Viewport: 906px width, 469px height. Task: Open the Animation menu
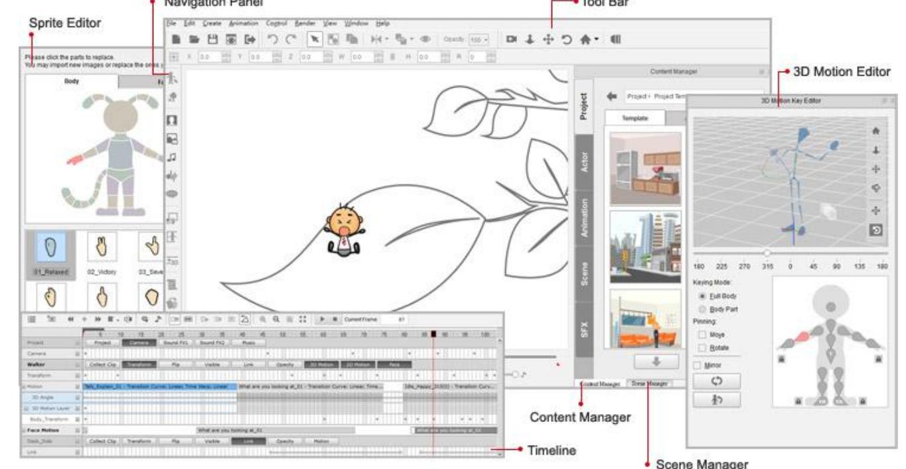[244, 23]
